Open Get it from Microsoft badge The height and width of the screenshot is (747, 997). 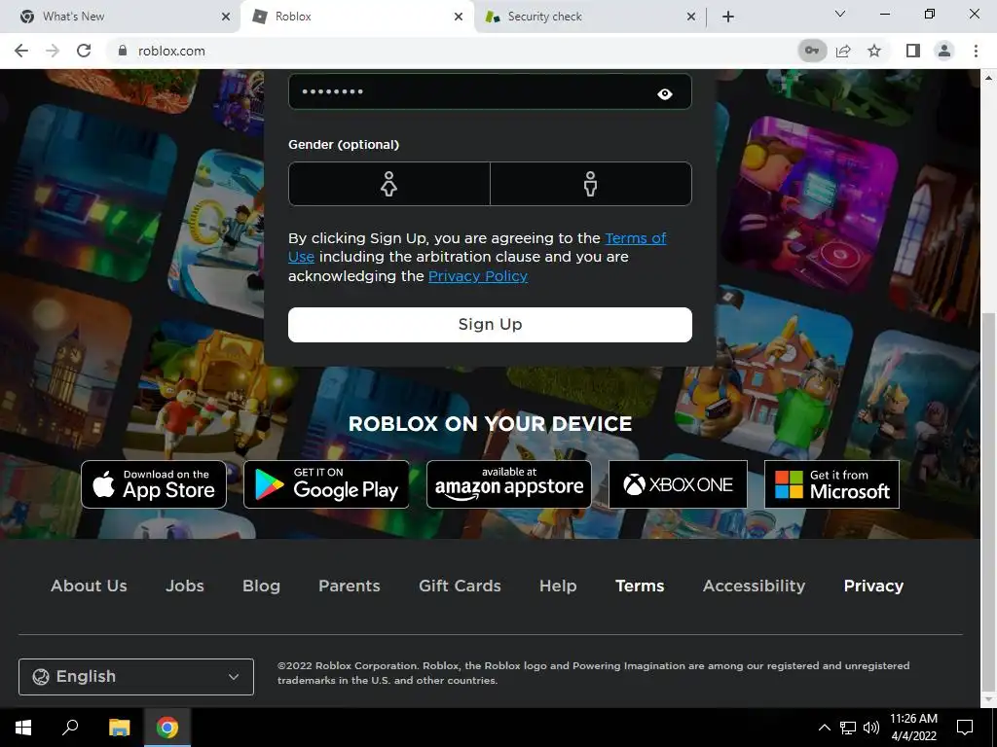(831, 484)
